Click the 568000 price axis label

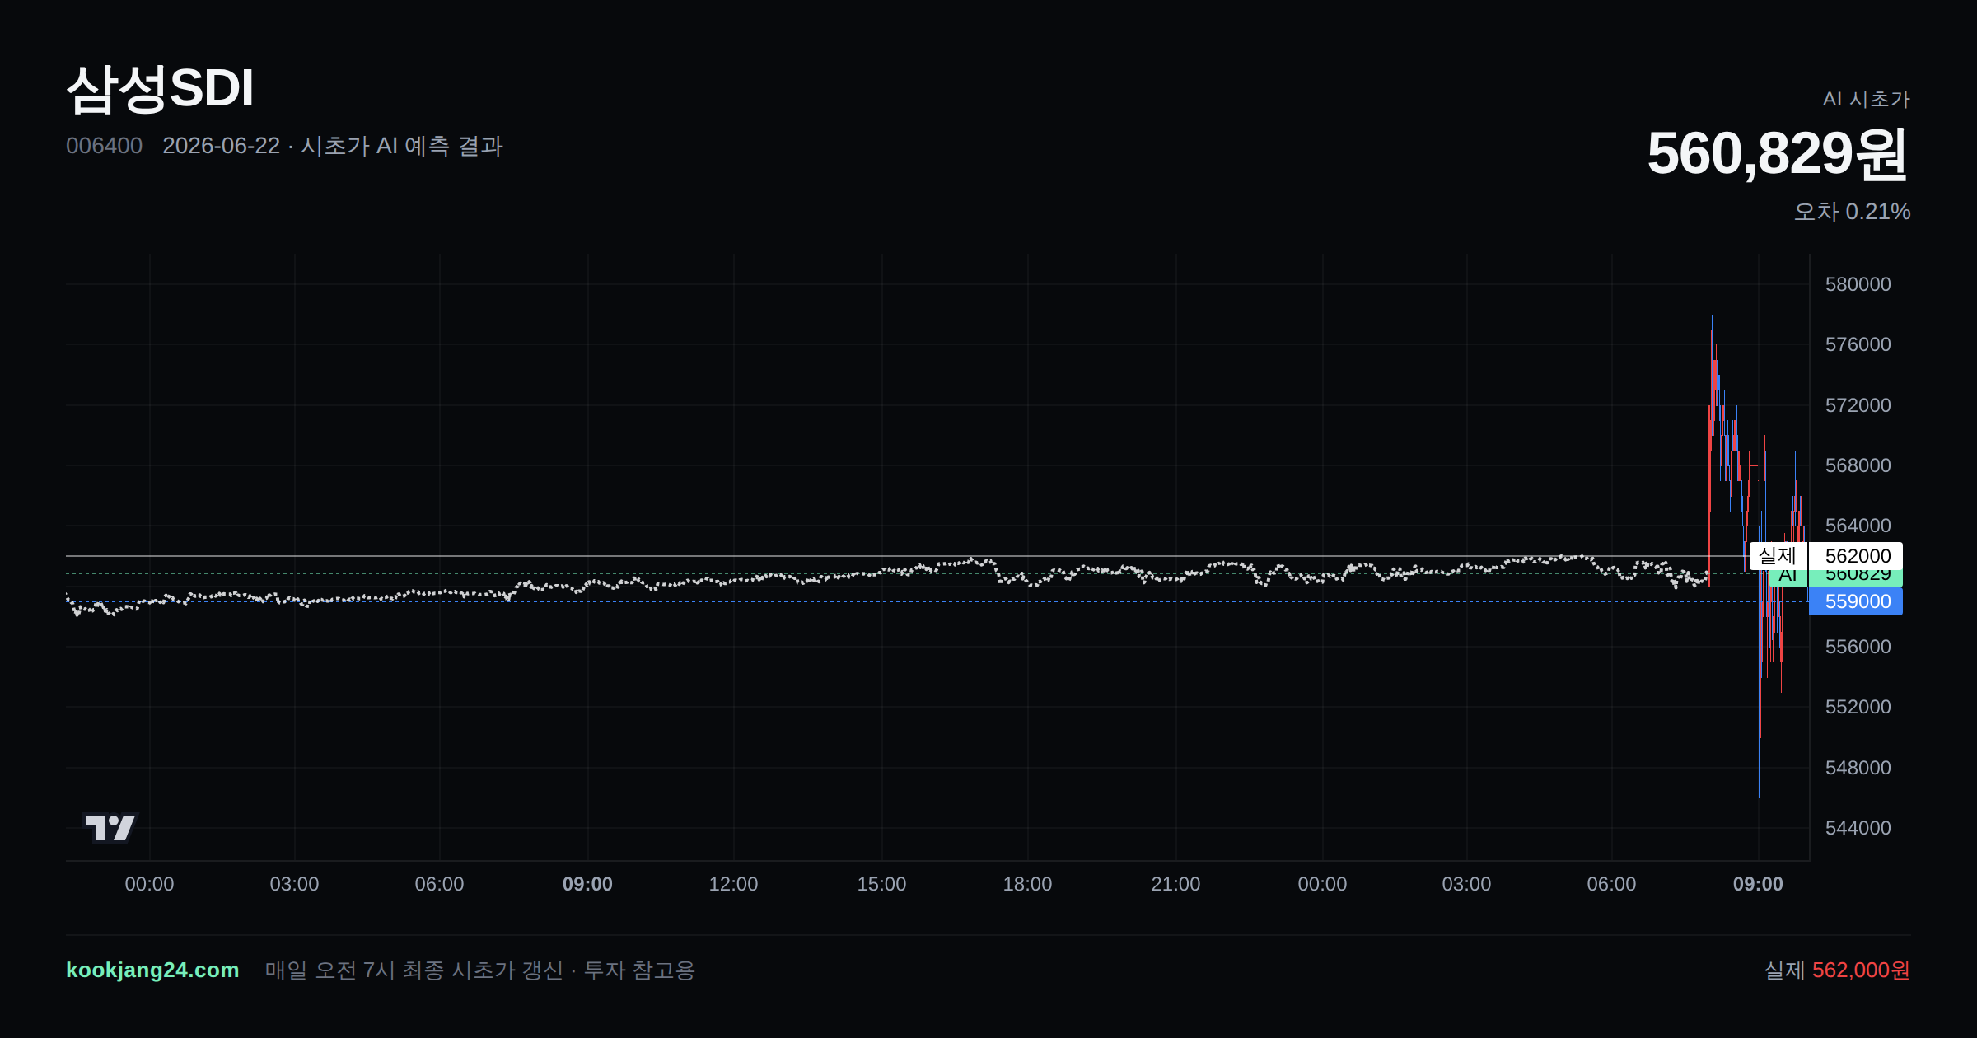point(1858,465)
